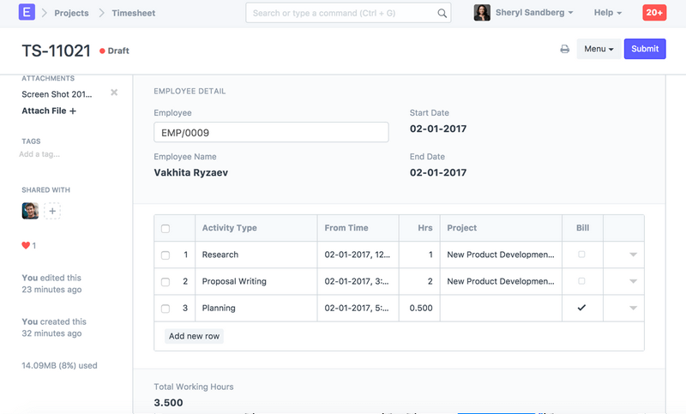Click the ERPNext home logo icon

click(27, 13)
